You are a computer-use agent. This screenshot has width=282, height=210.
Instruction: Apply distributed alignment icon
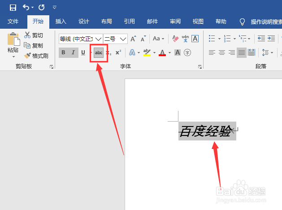pos(252,52)
